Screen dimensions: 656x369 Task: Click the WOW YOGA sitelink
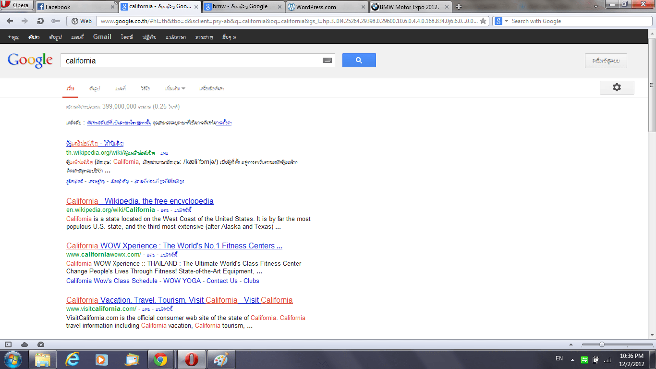[x=182, y=281]
